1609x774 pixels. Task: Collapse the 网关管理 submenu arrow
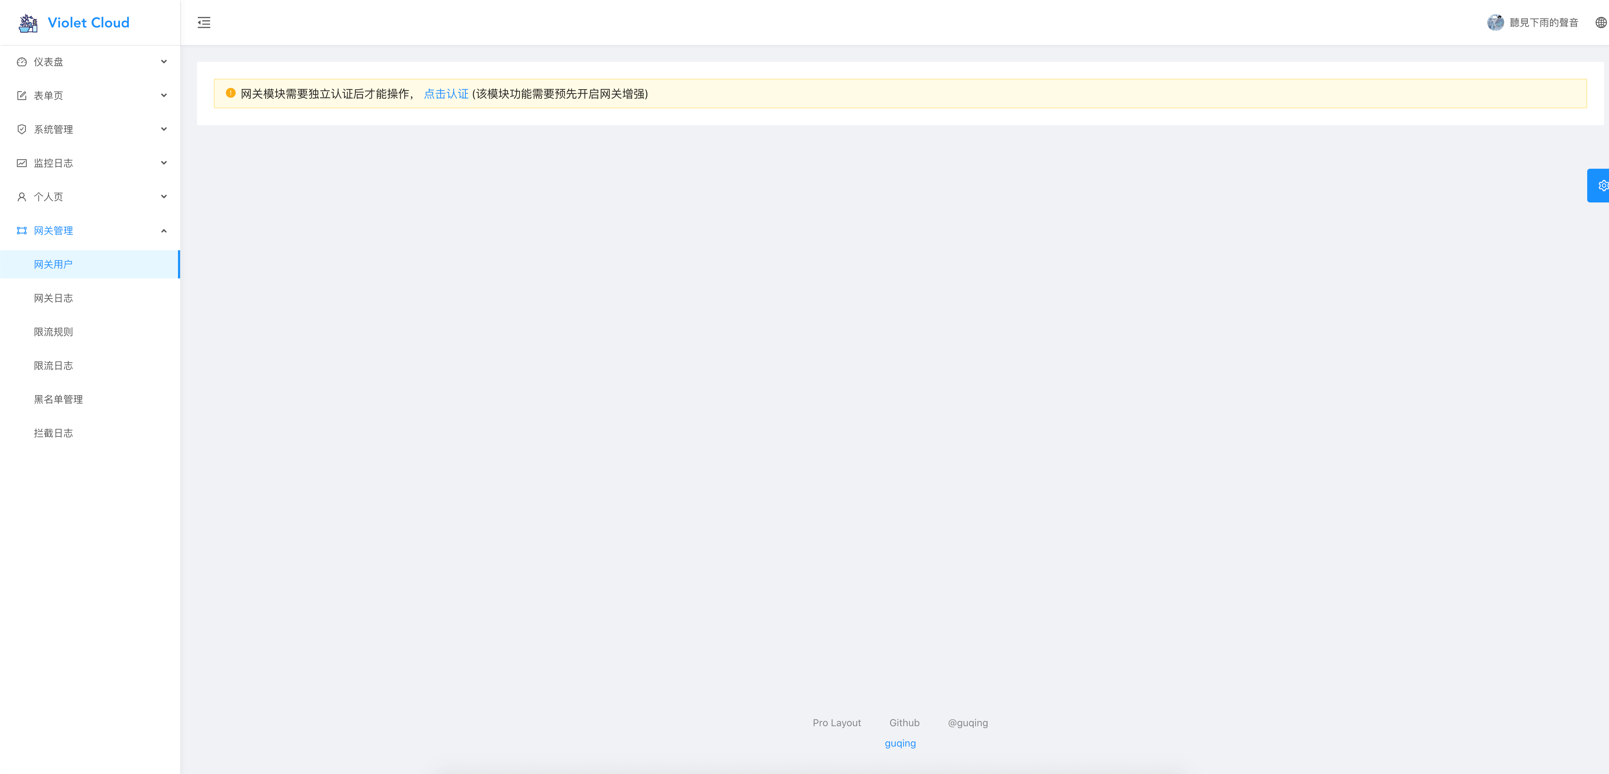[164, 231]
